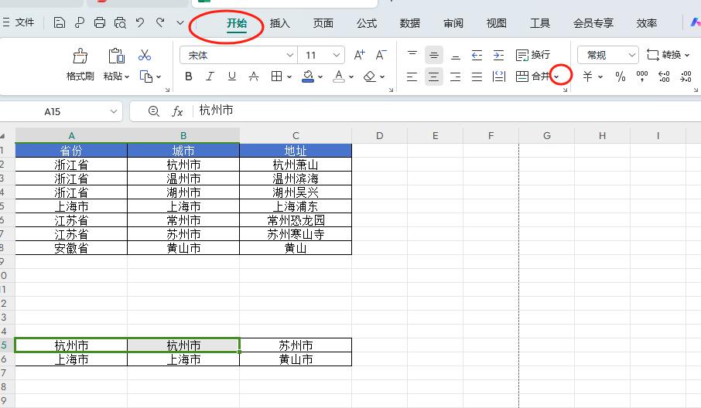The image size is (701, 408).
Task: Expand the border style dropdown arrow
Action: pyautogui.click(x=289, y=76)
